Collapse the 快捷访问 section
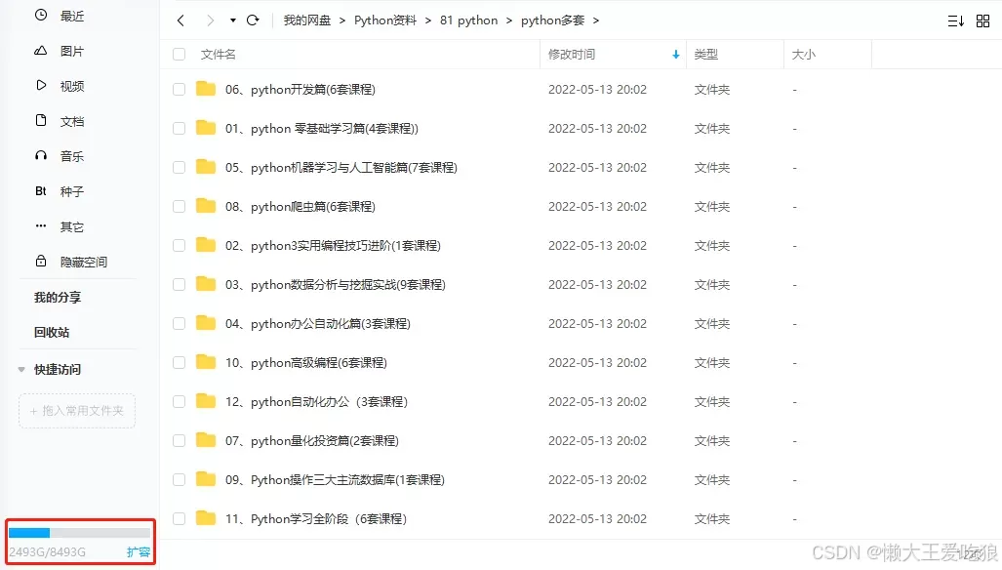The width and height of the screenshot is (1002, 570). click(x=20, y=369)
